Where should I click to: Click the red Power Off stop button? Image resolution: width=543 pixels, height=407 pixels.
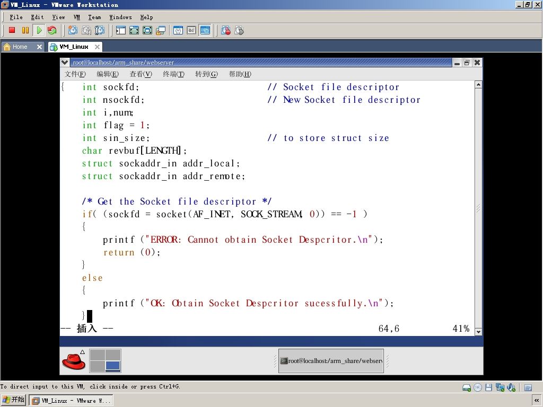click(12, 30)
